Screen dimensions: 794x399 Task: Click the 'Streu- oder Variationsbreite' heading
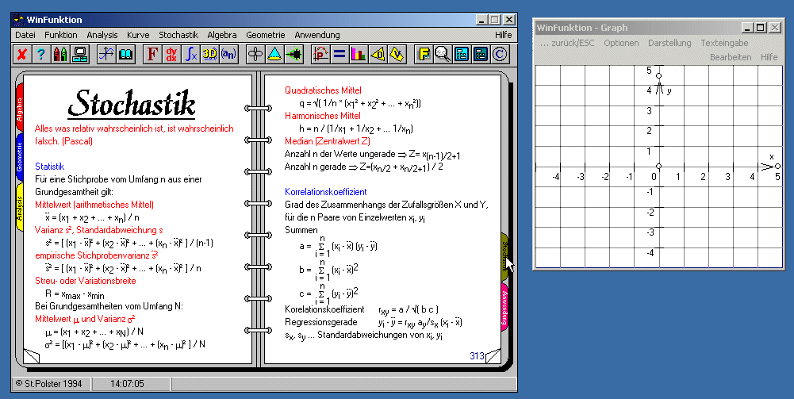(86, 281)
